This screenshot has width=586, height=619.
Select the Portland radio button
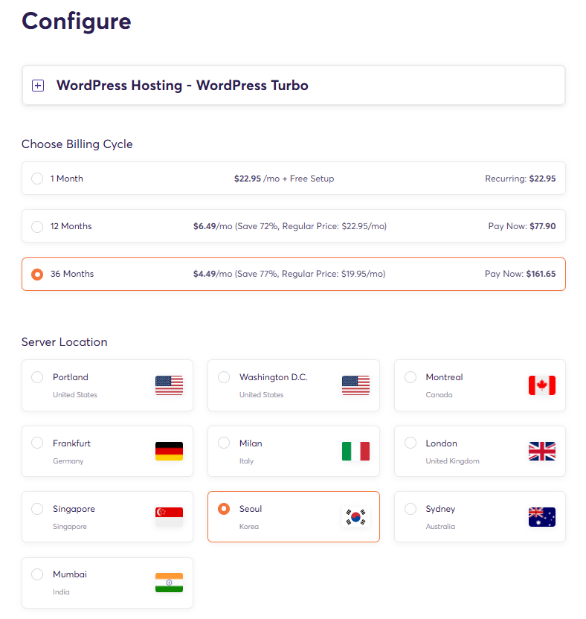[37, 377]
